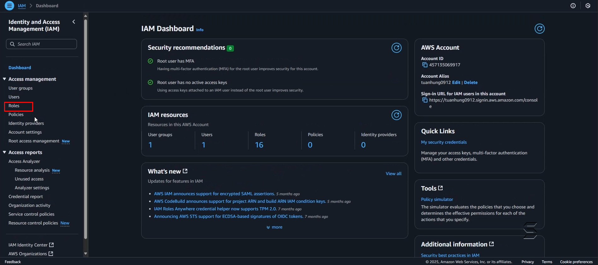Screen dimensions: 598x265
Task: Click the Users count 1
Action: [204, 145]
